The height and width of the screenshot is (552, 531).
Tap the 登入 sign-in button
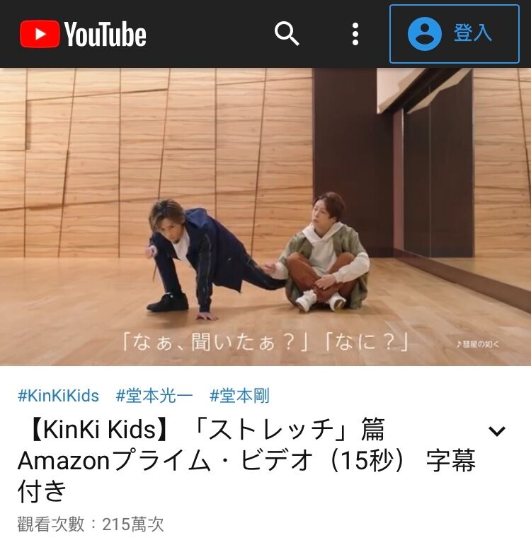tap(454, 34)
